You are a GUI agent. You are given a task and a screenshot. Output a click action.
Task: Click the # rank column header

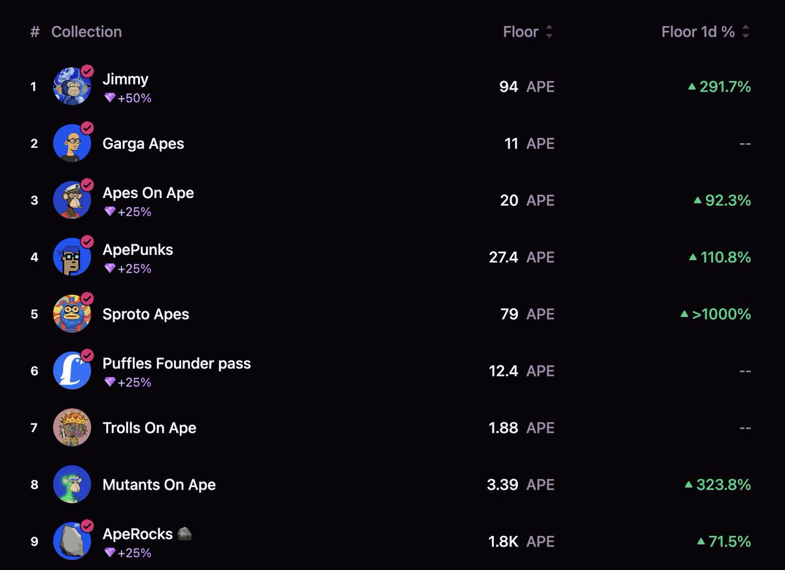(35, 31)
